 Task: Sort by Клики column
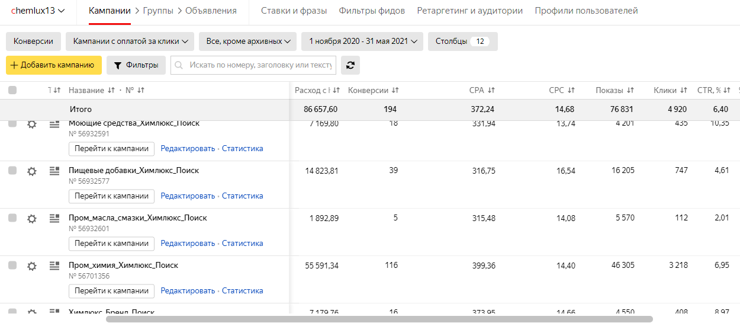(x=684, y=91)
